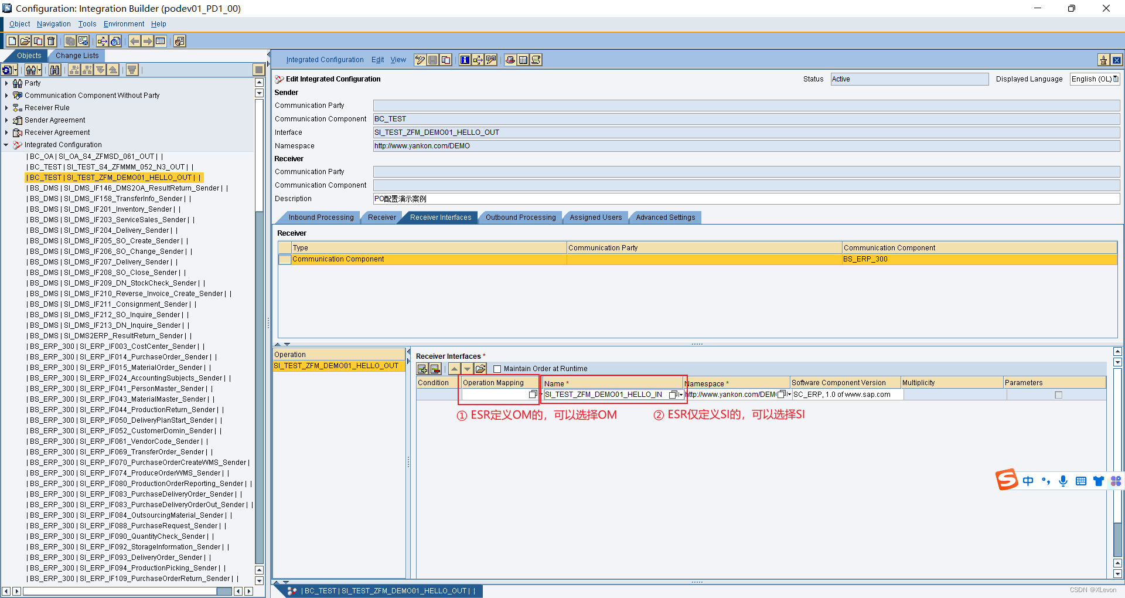1125x598 pixels.
Task: Navigate back with the left arrow icon
Action: [135, 41]
